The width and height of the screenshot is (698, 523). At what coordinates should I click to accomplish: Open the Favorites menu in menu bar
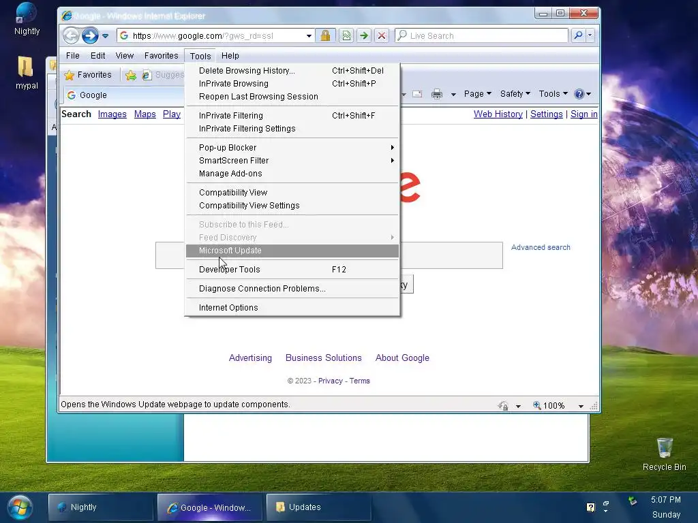[161, 56]
